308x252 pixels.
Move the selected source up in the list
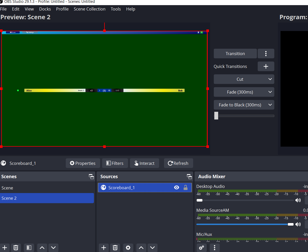pos(141,248)
